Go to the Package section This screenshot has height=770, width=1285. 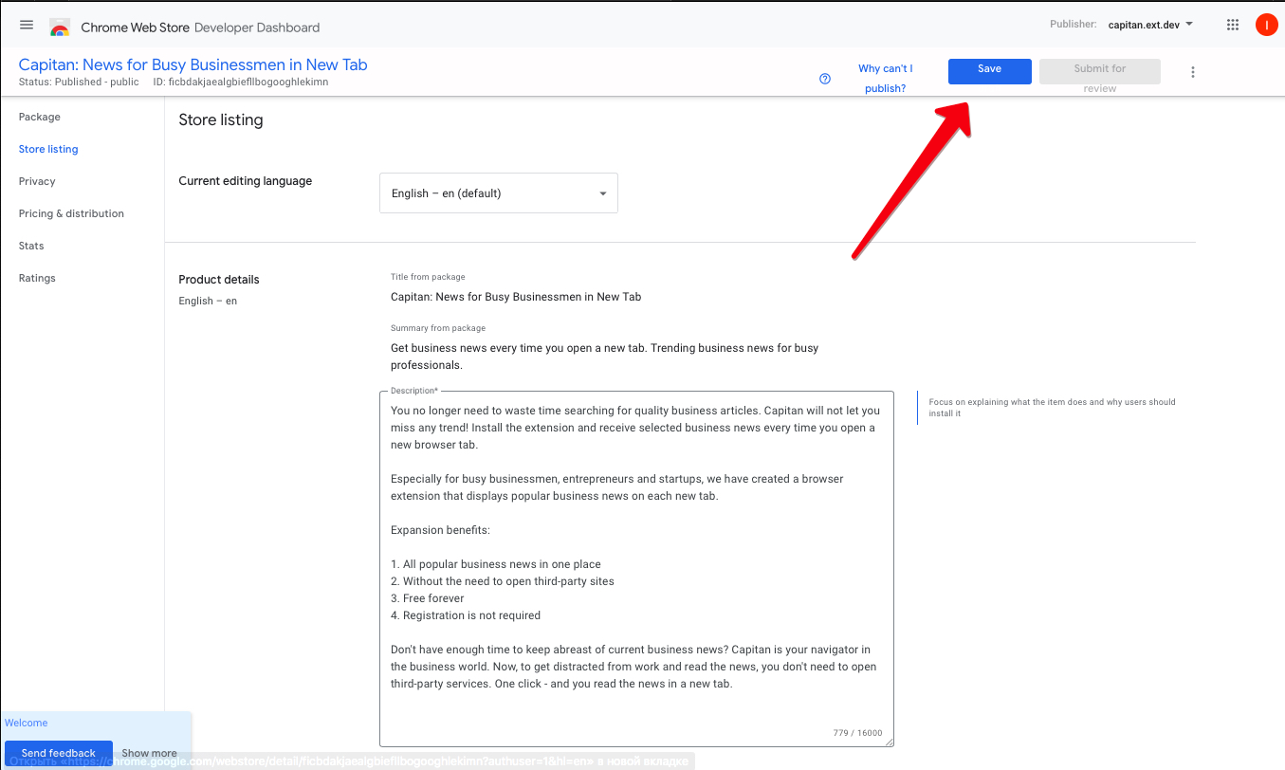tap(40, 118)
